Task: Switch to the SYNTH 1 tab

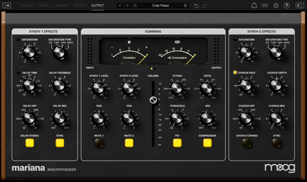Action: click(x=28, y=5)
